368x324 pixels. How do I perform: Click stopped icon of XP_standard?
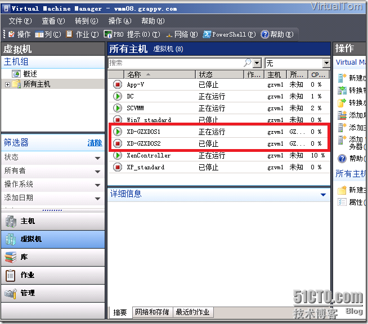pyautogui.click(x=118, y=167)
